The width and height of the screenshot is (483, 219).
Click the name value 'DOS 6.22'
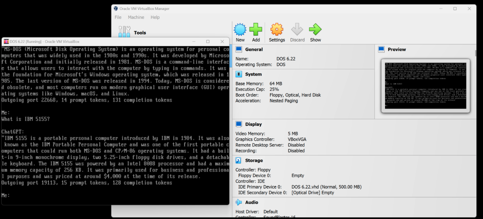[x=285, y=59]
